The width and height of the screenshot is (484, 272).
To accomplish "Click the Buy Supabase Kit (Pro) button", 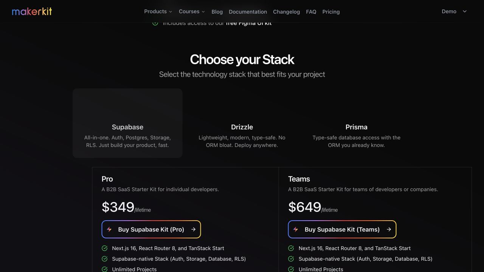I will coord(151,229).
